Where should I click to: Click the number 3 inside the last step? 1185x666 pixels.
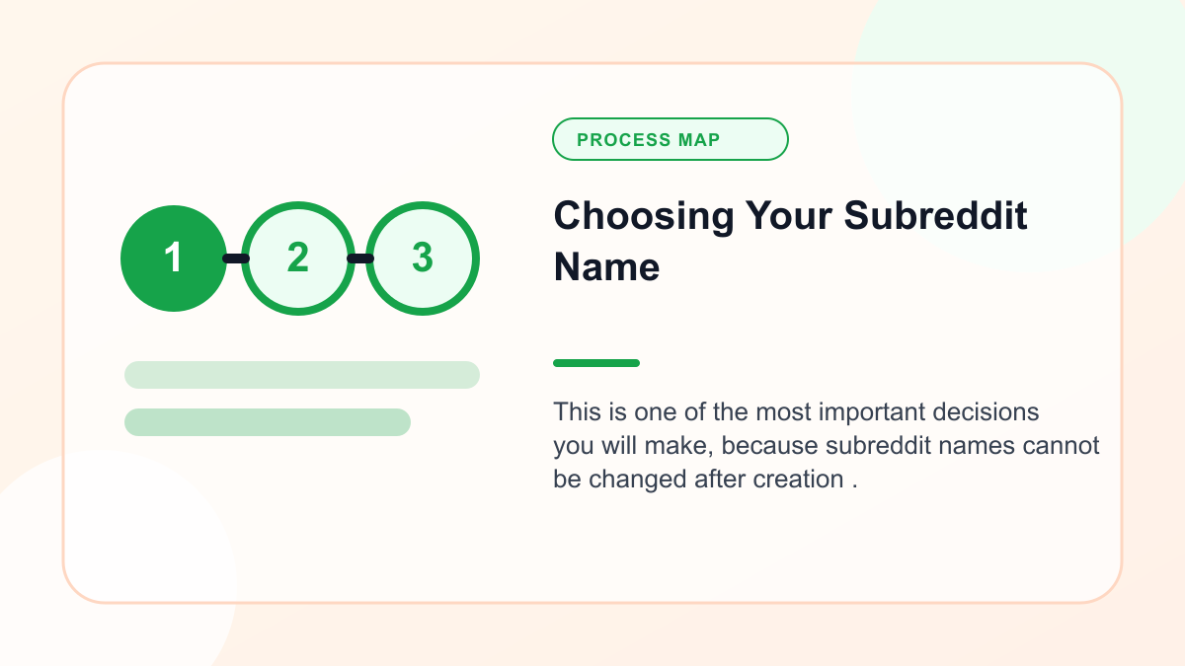click(x=423, y=259)
